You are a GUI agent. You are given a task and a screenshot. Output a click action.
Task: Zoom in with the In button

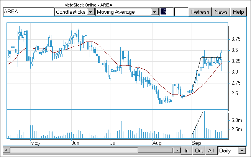pyautogui.click(x=187, y=151)
